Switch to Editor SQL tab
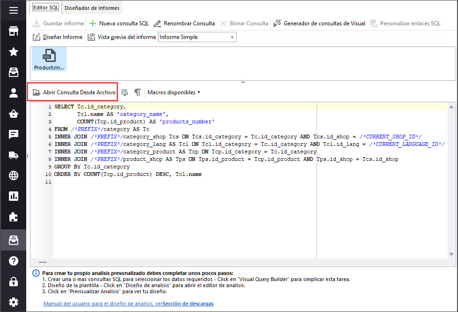Image resolution: width=458 pixels, height=312 pixels. (45, 8)
